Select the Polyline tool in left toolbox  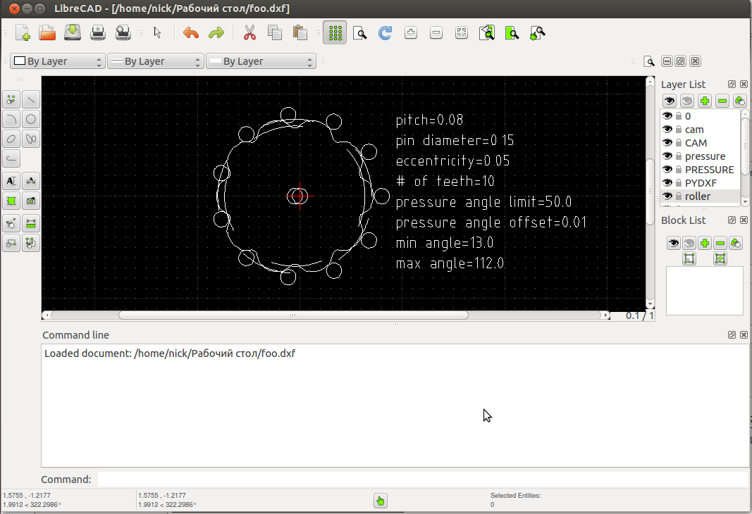pos(11,158)
